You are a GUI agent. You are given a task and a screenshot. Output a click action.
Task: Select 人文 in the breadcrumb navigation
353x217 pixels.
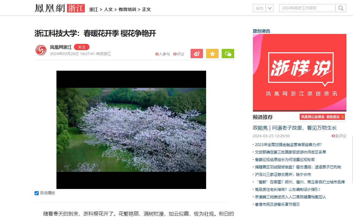click(109, 9)
